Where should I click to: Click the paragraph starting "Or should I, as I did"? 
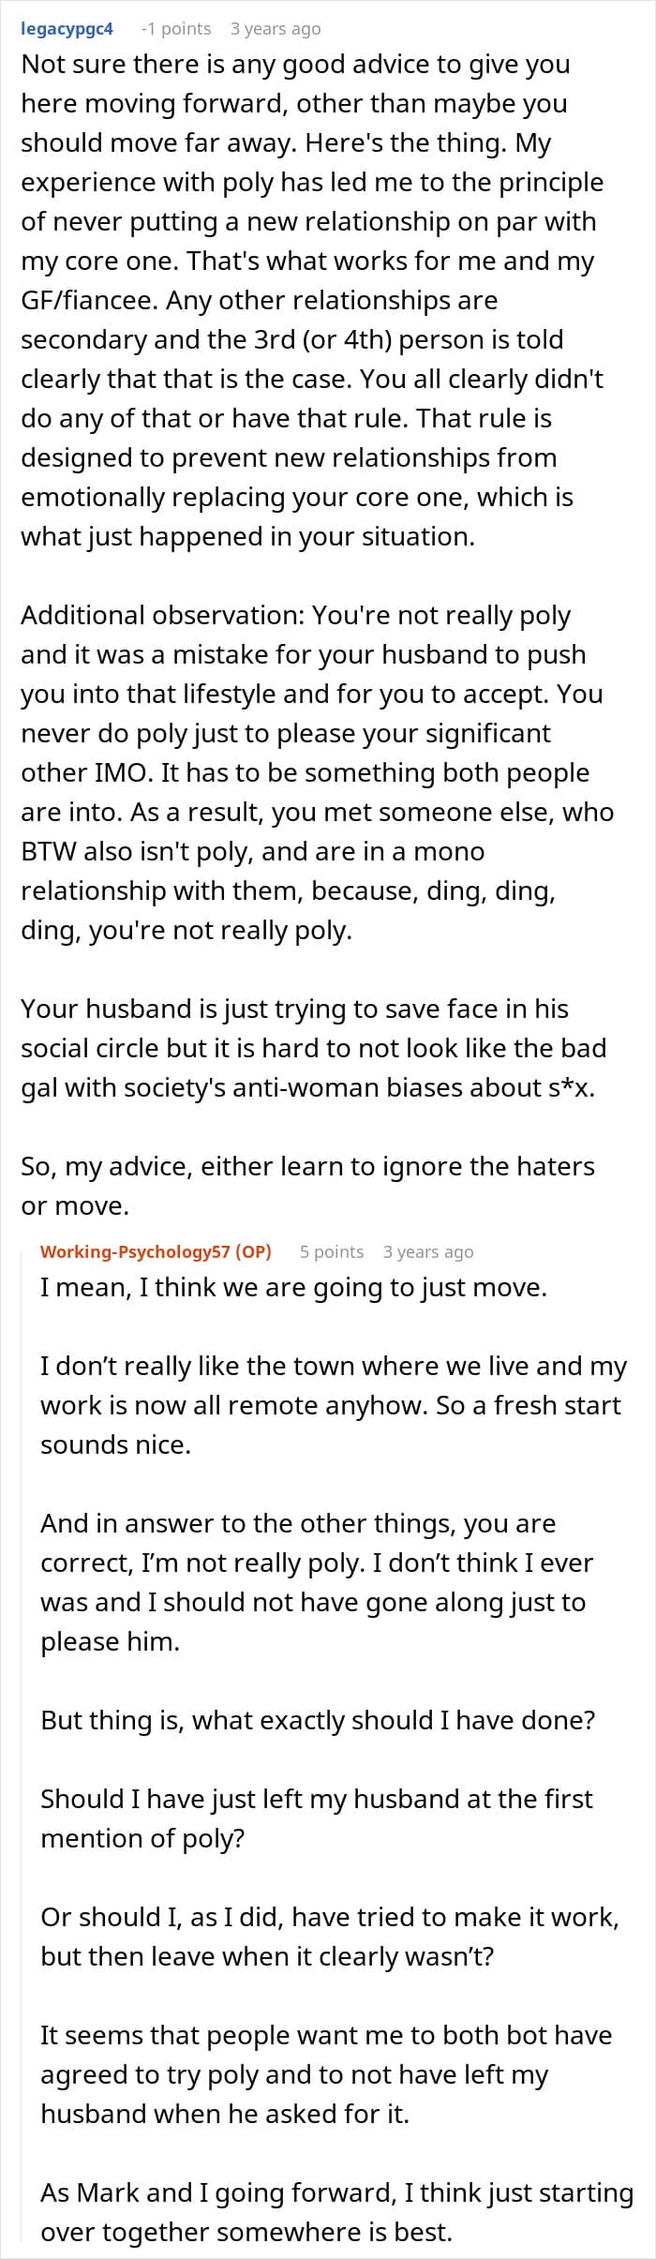pos(329,1937)
